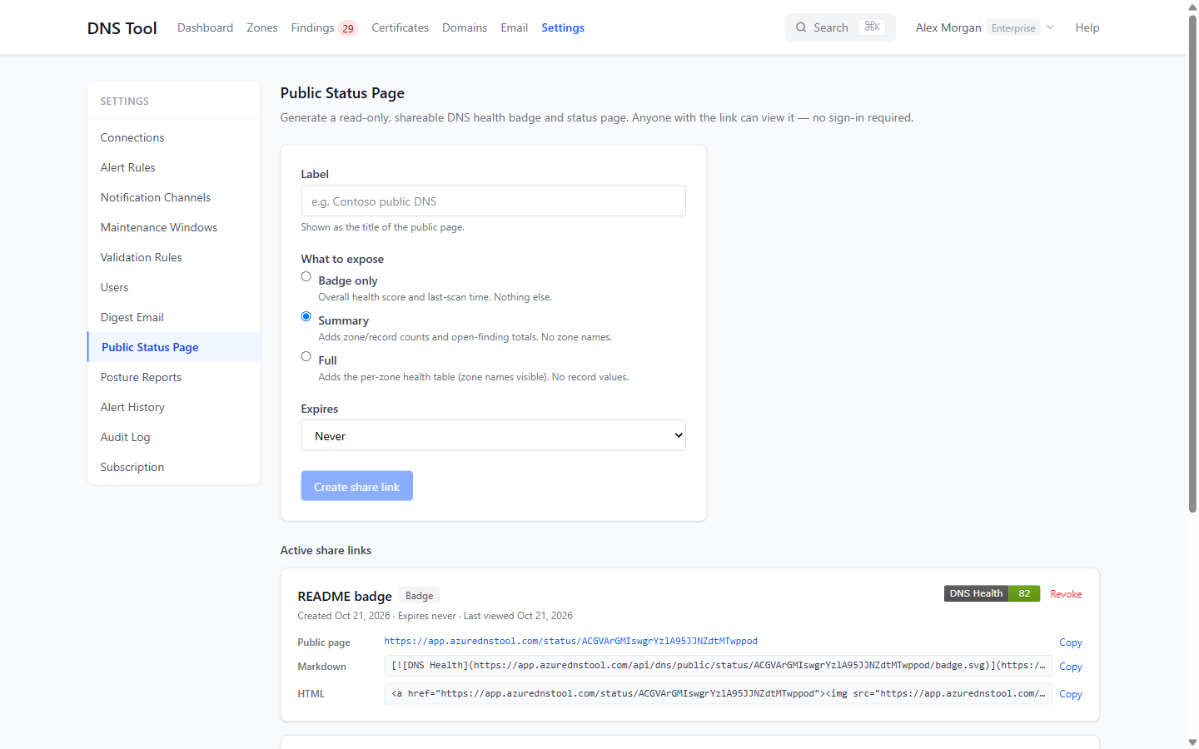
Task: Click the search magnifier icon
Action: coord(801,27)
